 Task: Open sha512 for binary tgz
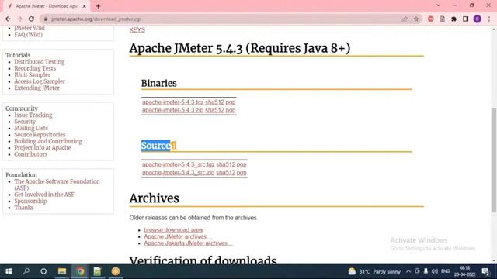[x=214, y=102]
